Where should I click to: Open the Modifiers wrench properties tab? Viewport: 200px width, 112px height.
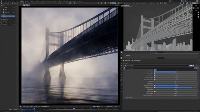click(121, 80)
